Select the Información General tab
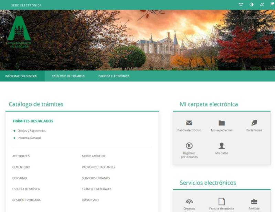 22,76
